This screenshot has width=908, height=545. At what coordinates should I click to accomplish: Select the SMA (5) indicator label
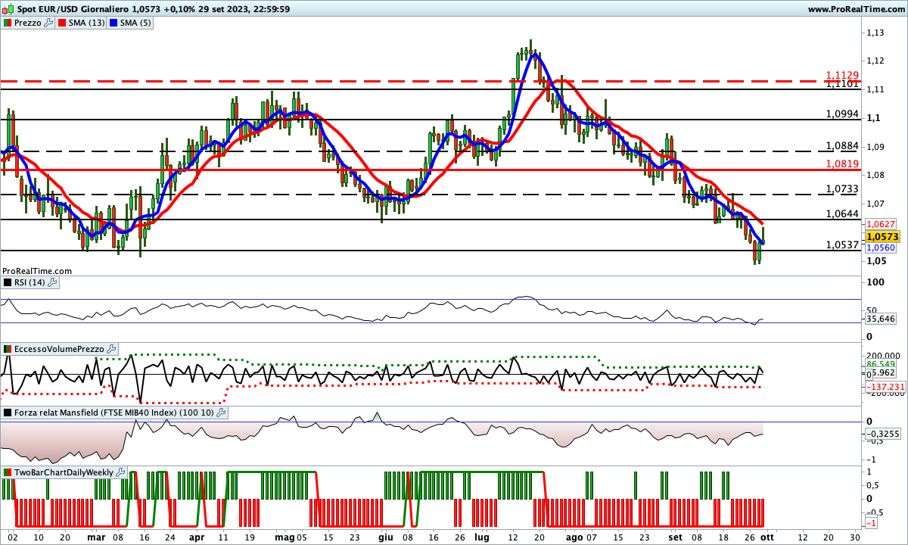136,23
